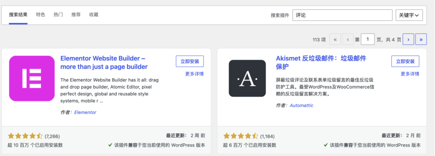The image size is (435, 156).
Task: Click the Akismet plugin logo icon
Action: 247,78
